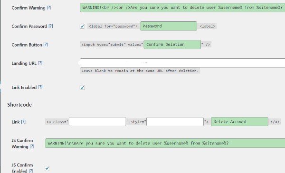285x173 pixels.
Task: Click the Link Enabled label
Action: (x=24, y=87)
